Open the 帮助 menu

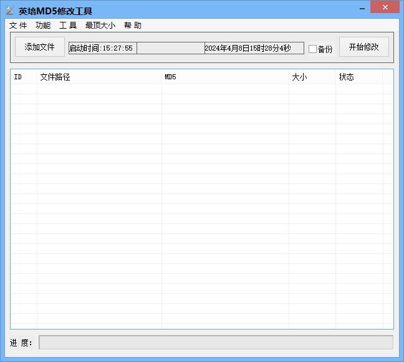133,26
